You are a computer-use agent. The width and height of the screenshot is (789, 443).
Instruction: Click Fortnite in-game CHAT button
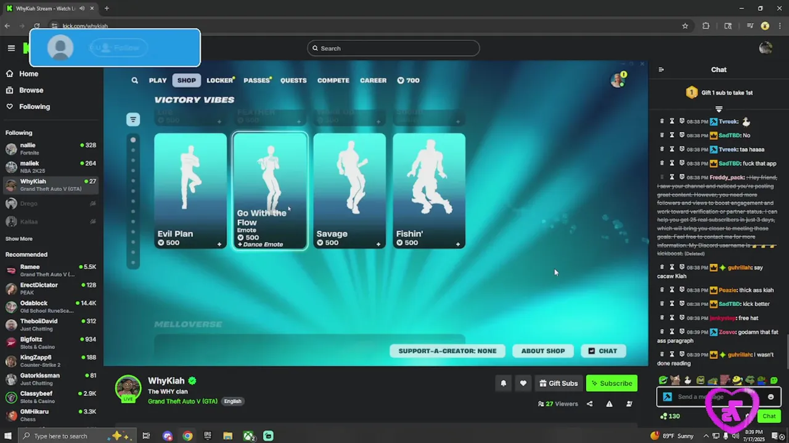pos(603,351)
